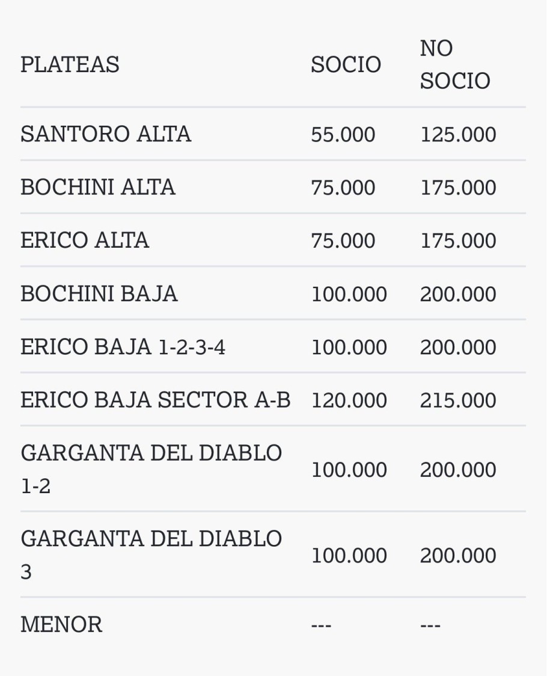547x676 pixels.
Task: Click the PLATEAS column header
Action: point(70,64)
